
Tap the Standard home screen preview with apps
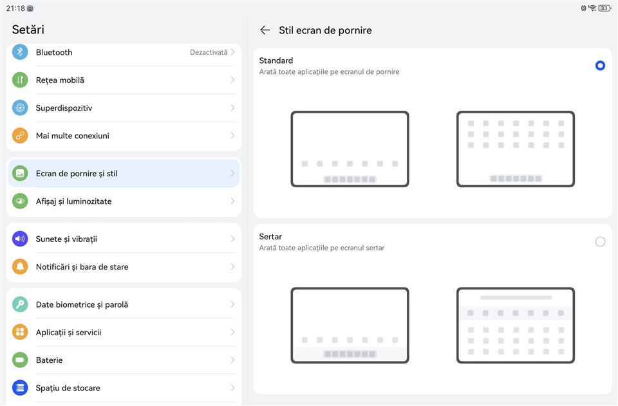coord(515,149)
